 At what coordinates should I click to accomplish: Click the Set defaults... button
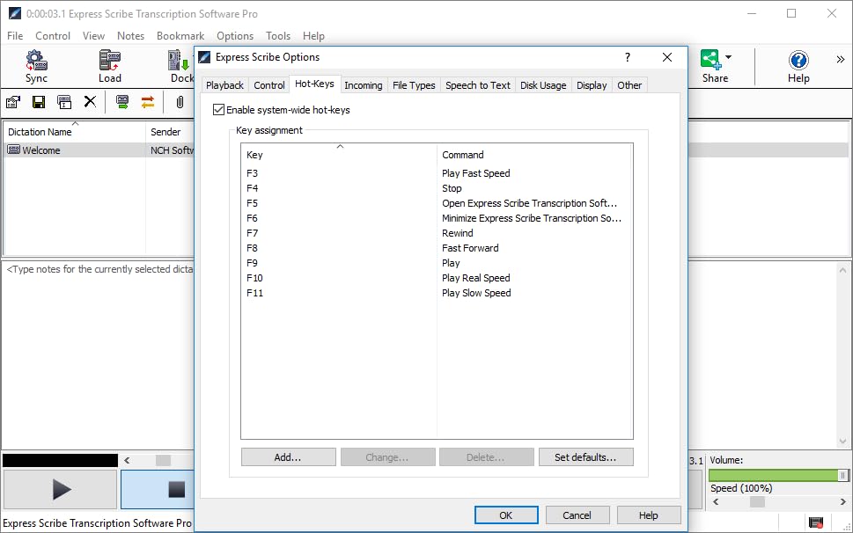pos(585,457)
